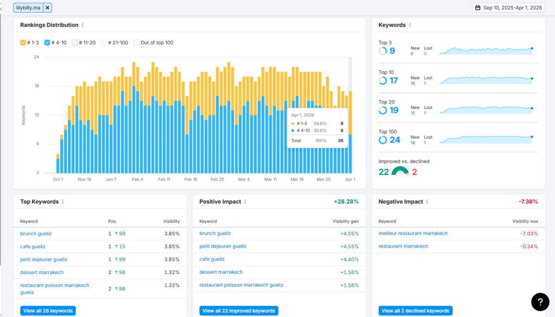Click the calendar icon in date range
Viewport: 555px width, 317px height.
click(478, 8)
